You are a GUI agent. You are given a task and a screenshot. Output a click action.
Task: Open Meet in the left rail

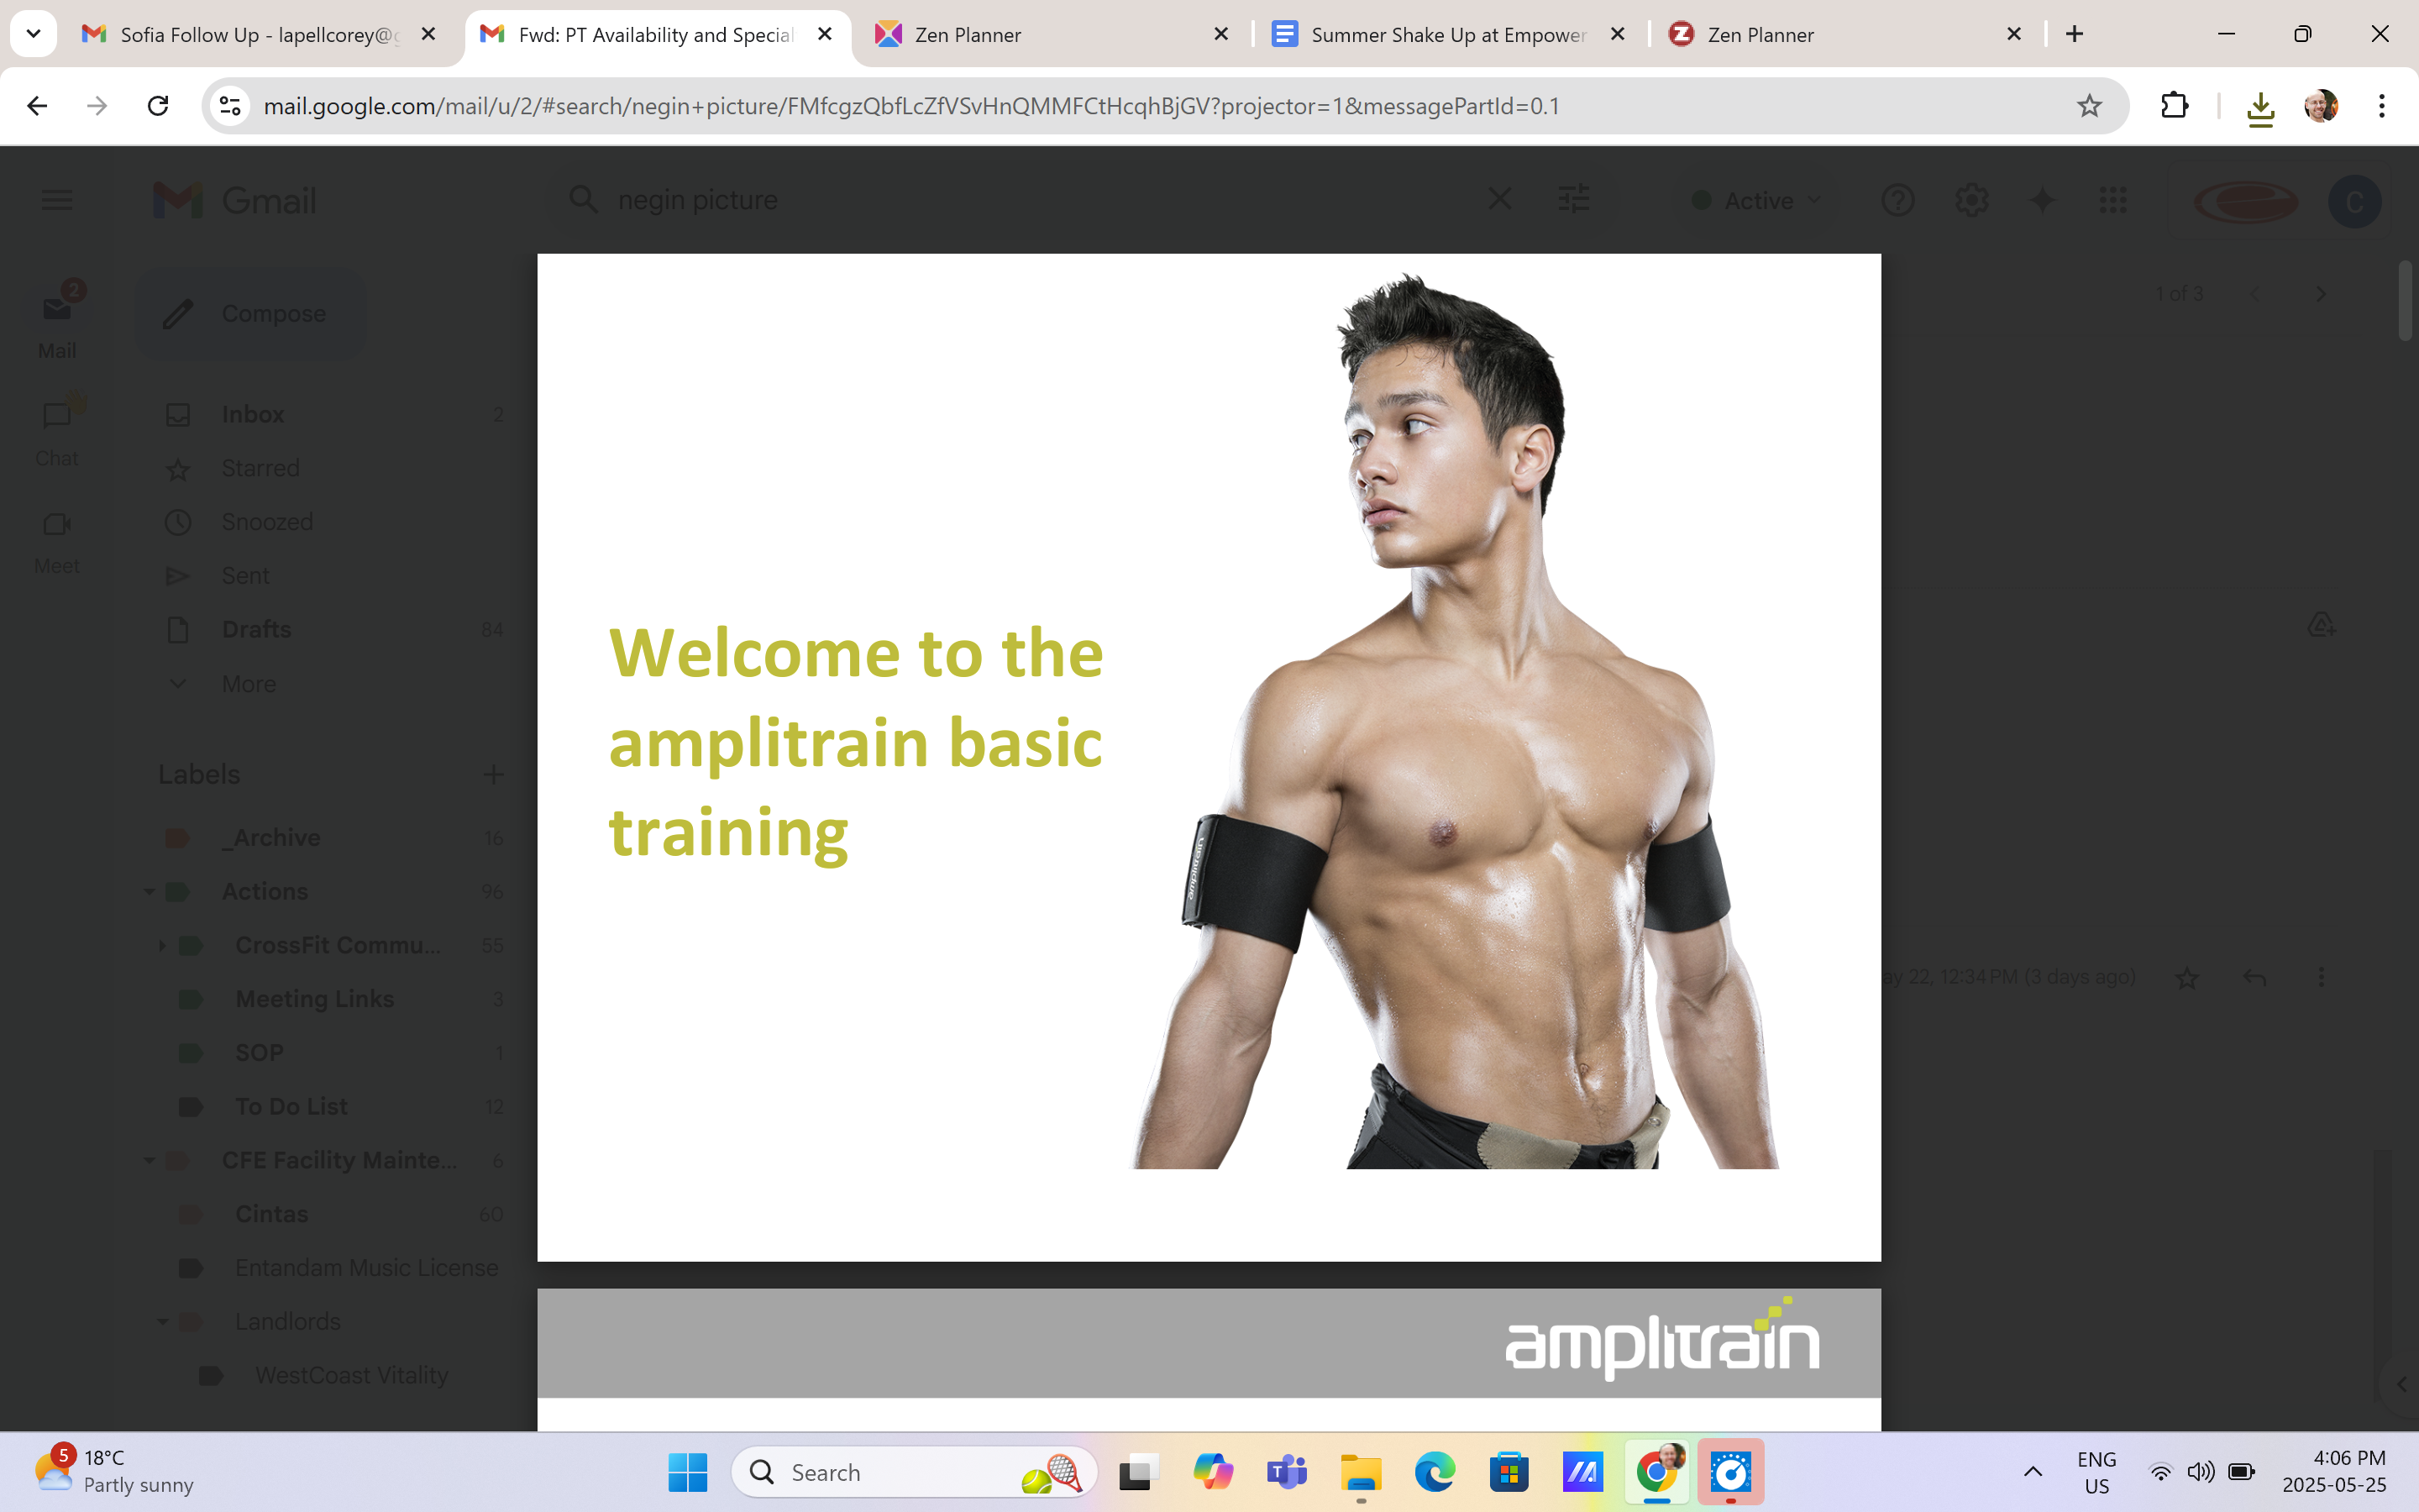57,540
